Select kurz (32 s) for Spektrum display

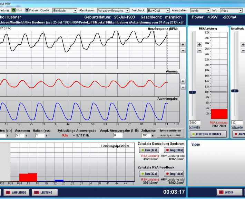149,150
